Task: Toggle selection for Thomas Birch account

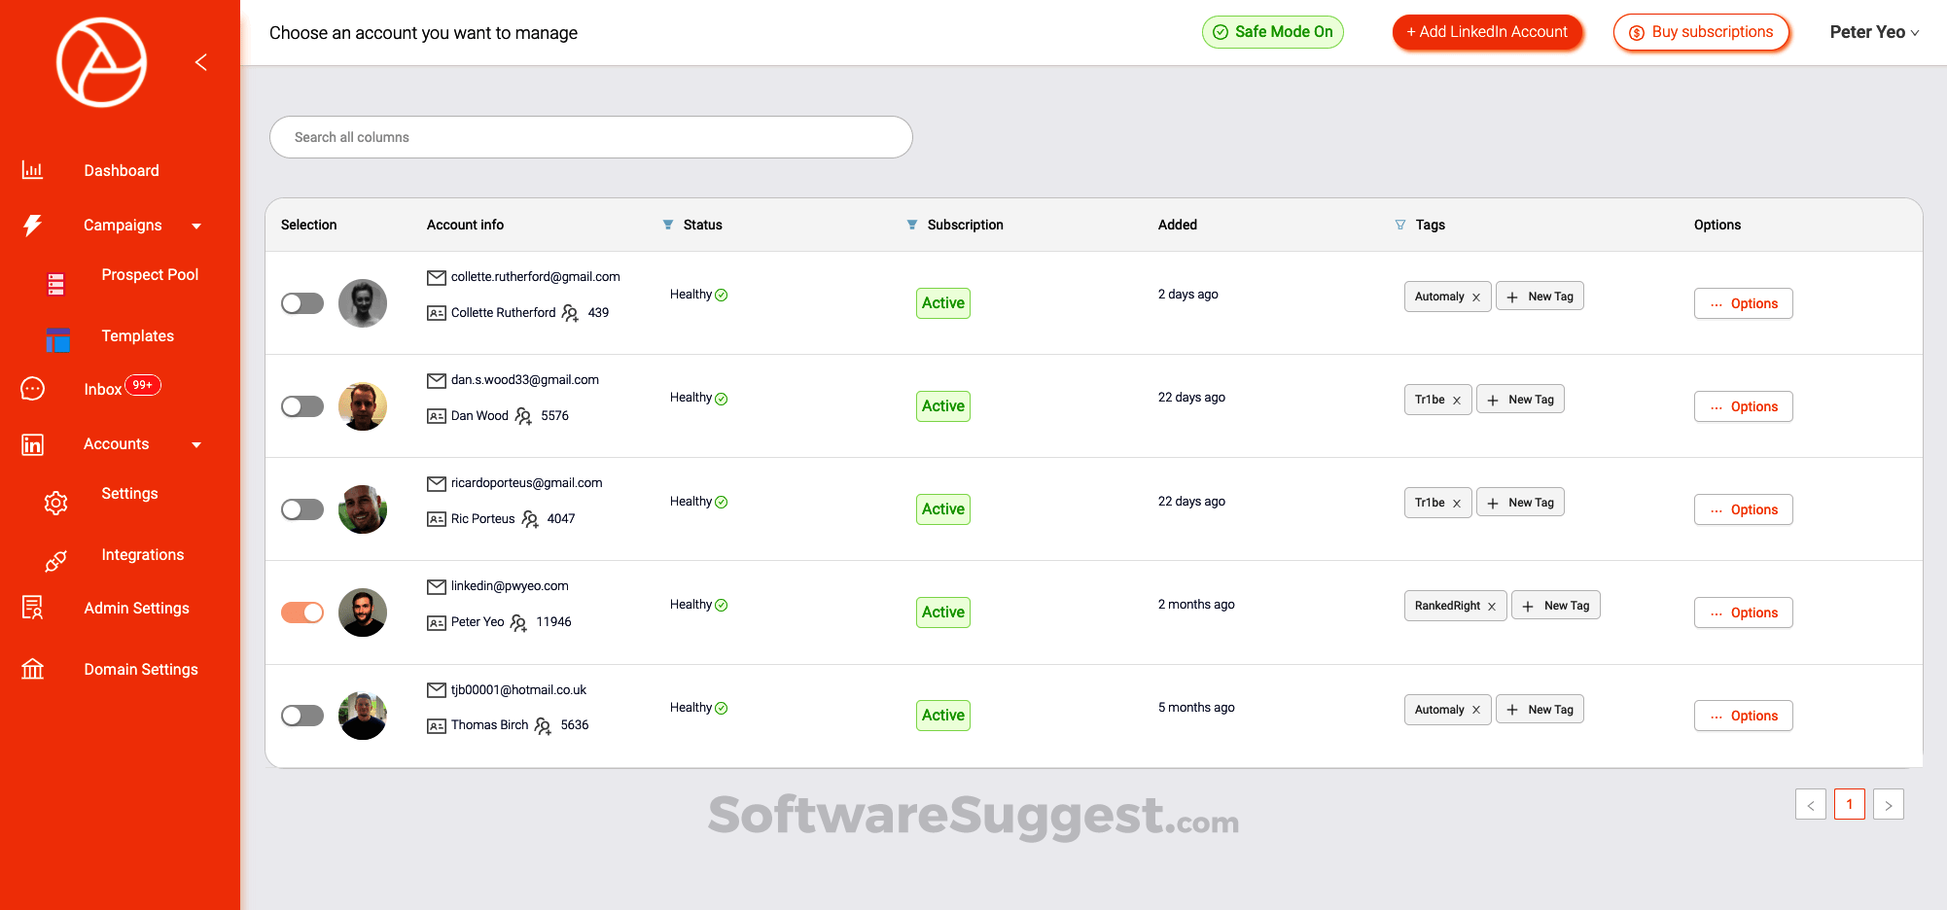Action: tap(302, 716)
